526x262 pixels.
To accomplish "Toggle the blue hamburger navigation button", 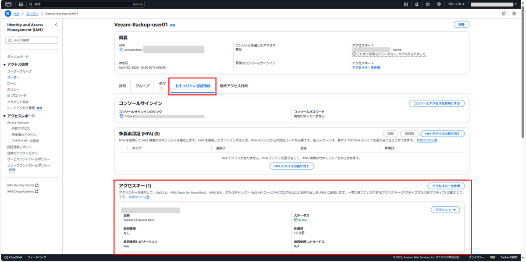I will tap(7, 14).
